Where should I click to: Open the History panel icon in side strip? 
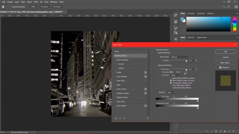[176, 15]
